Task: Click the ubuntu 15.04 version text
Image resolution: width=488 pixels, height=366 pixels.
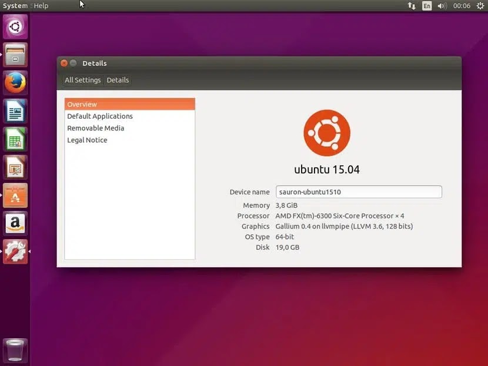Action: (327, 169)
